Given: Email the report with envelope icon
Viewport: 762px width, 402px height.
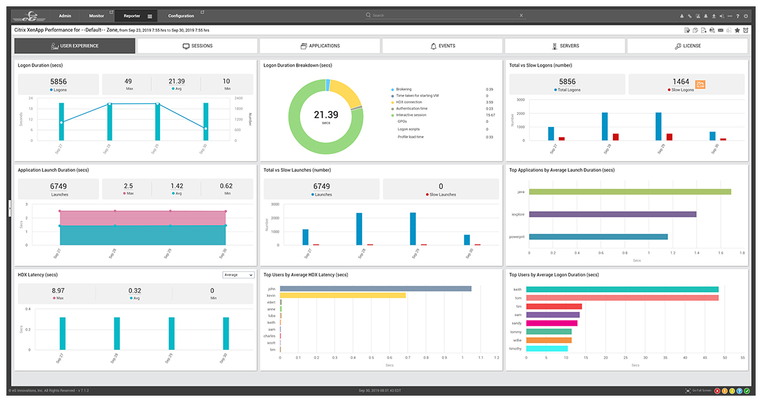Looking at the screenshot, I should 721,30.
